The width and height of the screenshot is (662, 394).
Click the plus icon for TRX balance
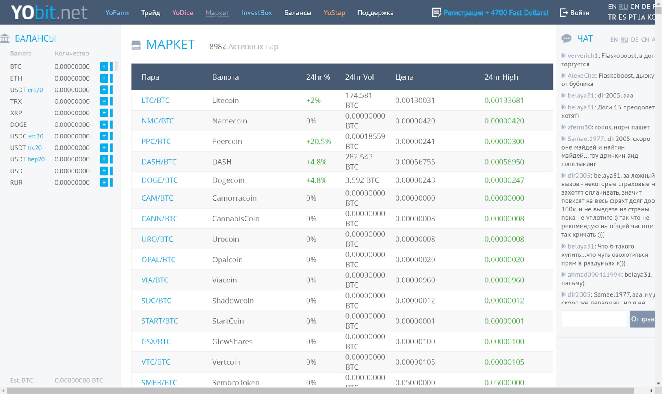click(x=104, y=101)
